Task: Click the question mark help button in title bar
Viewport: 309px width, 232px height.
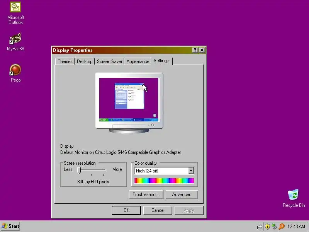Action: (195, 50)
